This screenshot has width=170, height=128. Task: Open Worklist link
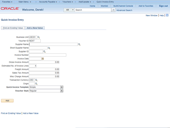104,6
